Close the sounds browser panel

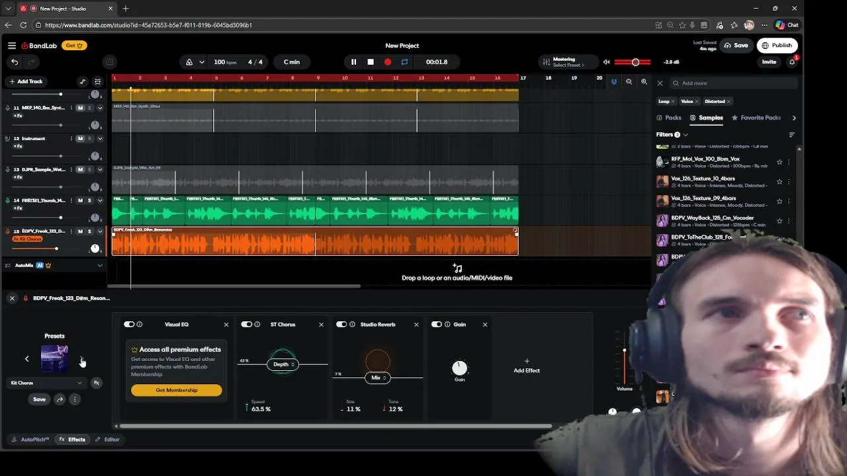click(660, 83)
